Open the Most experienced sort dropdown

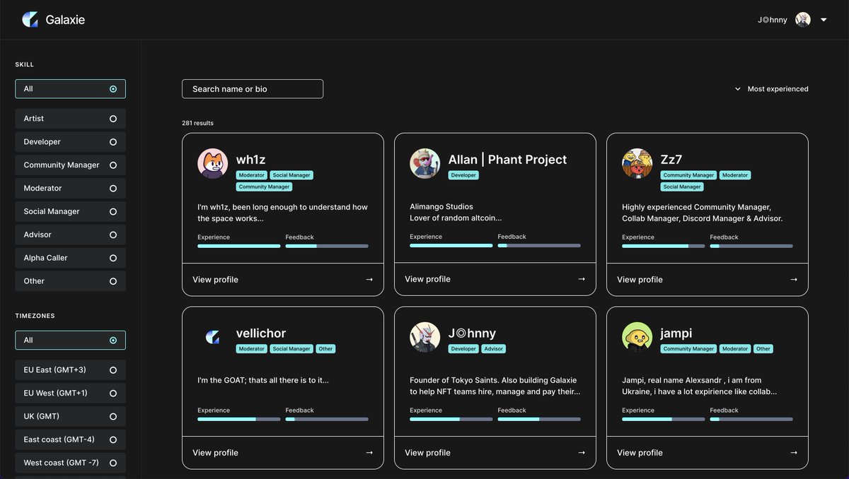coord(771,89)
